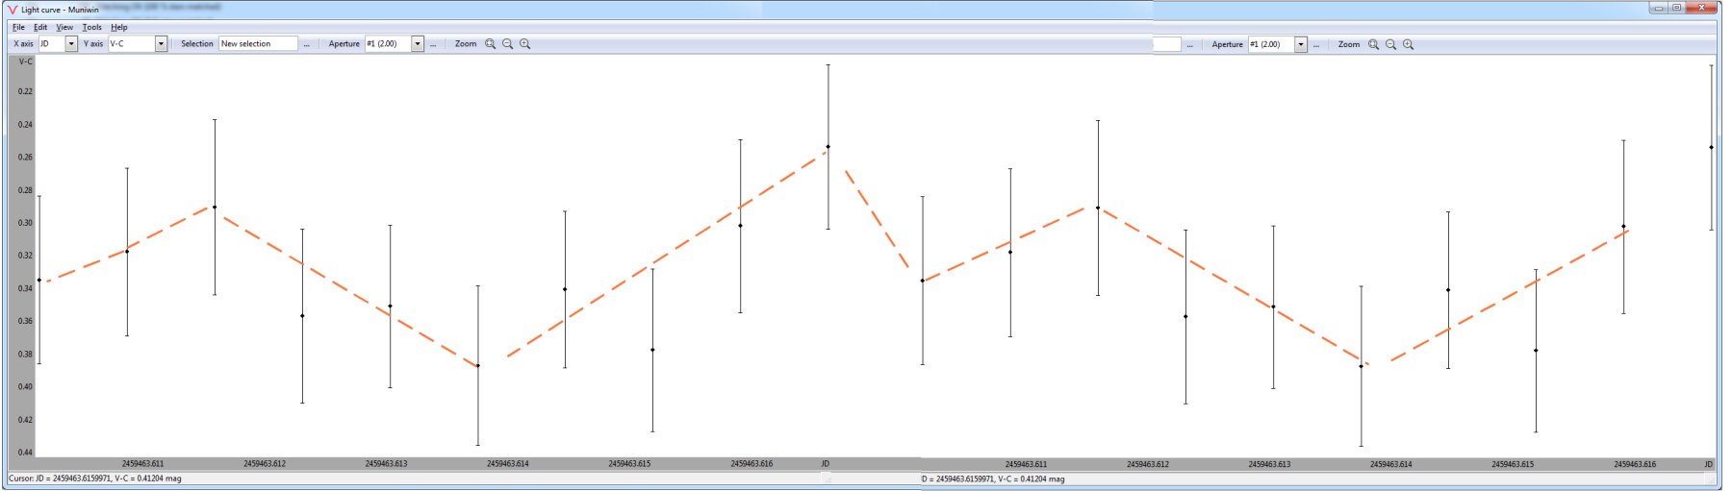
Task: Open the Aperture dropdown beside the New selection field
Action: (x=417, y=44)
